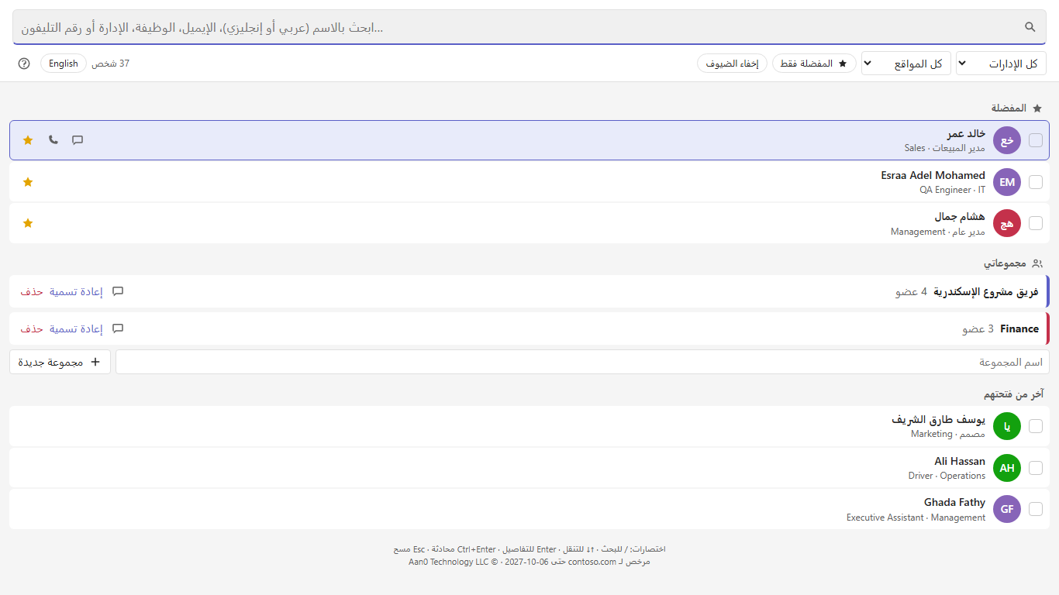The image size is (1059, 595).
Task: Tick checkbox for Ghada Fathy
Action: point(1036,509)
